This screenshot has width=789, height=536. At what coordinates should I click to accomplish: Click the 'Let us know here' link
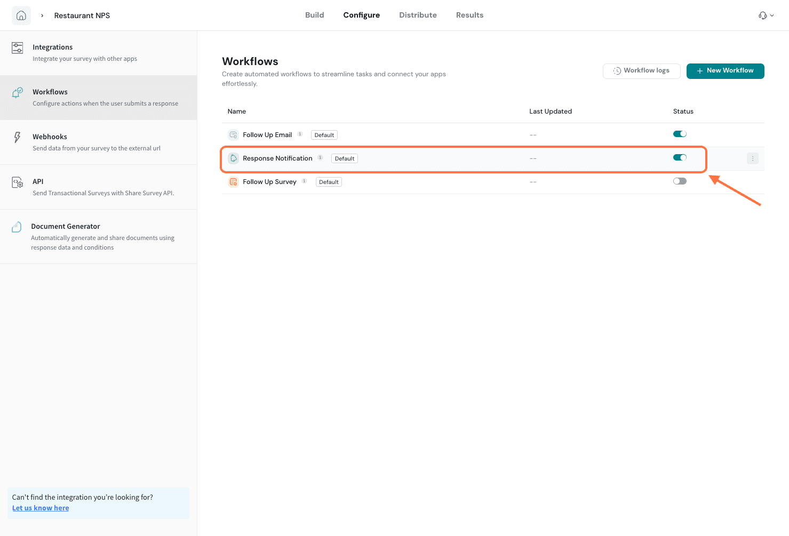pos(41,508)
